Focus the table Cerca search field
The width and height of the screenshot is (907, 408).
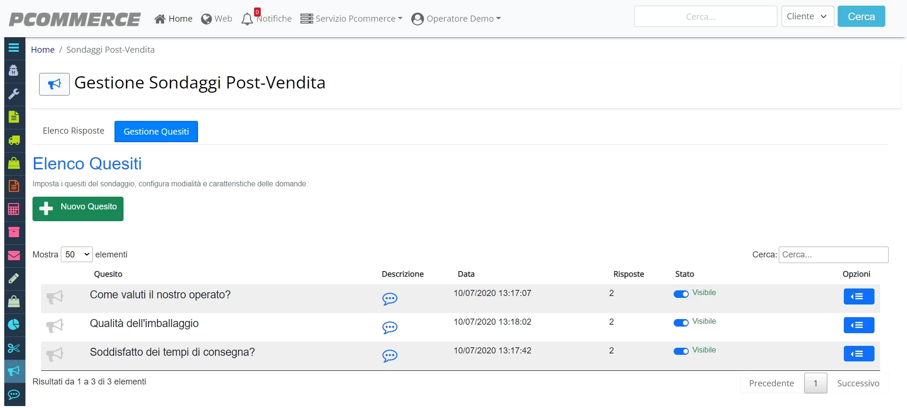pos(833,255)
